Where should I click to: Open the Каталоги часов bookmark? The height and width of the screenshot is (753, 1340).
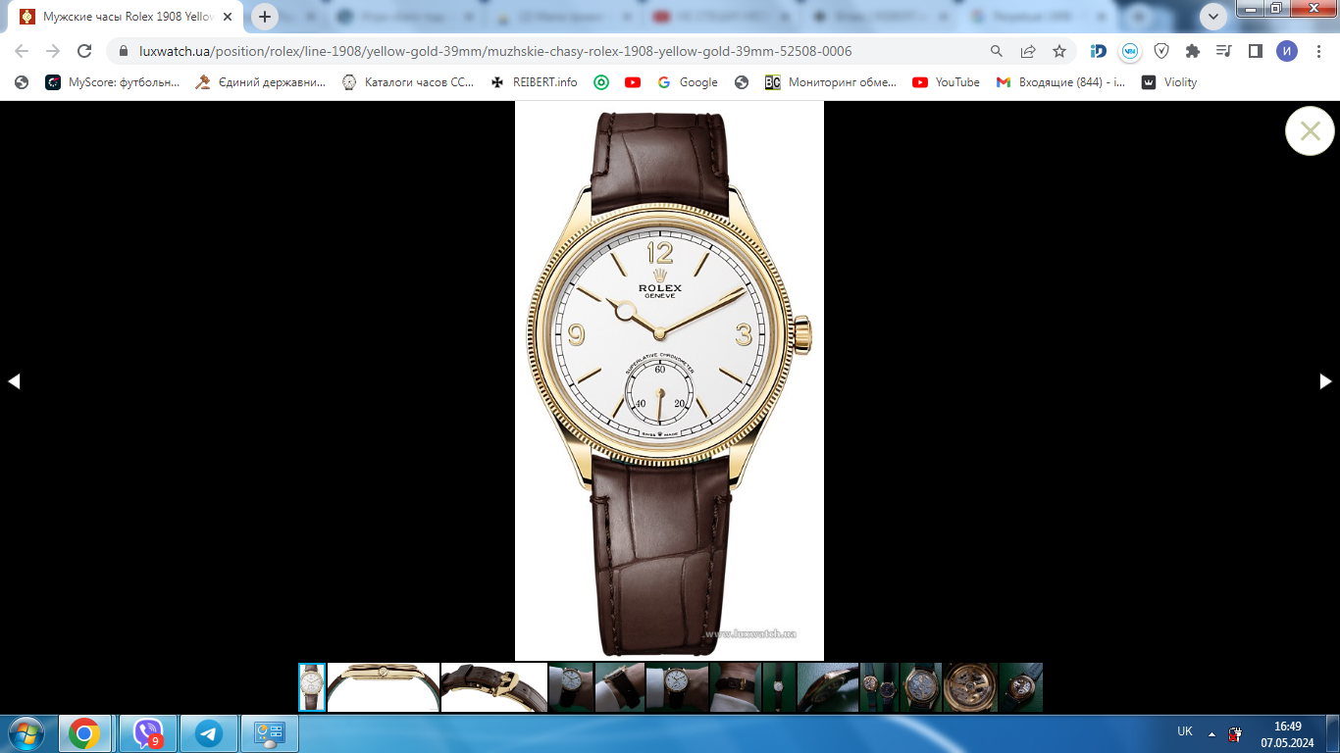[408, 82]
